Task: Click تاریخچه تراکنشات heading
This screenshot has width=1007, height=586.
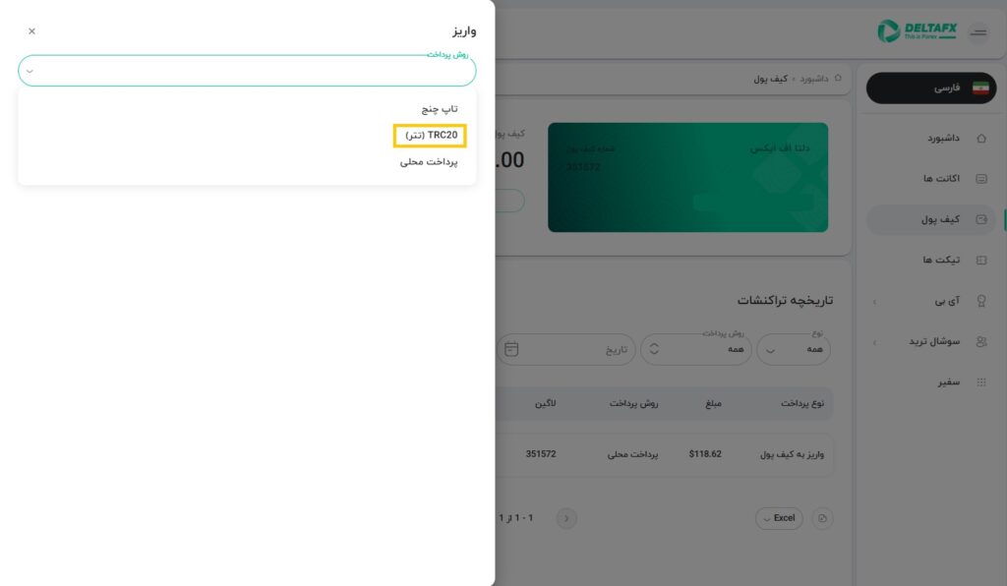Action: 785,300
